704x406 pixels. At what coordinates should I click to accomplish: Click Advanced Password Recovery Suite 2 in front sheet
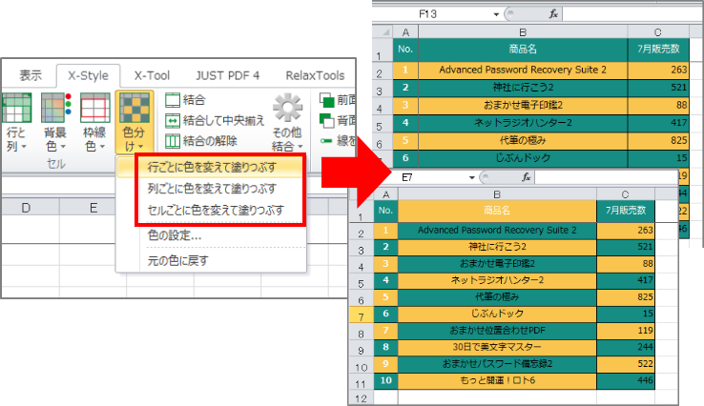pyautogui.click(x=497, y=230)
